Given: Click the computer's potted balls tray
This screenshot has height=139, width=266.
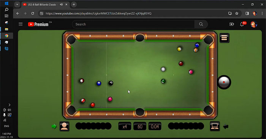Looking at the screenshot, I should (x=186, y=126).
